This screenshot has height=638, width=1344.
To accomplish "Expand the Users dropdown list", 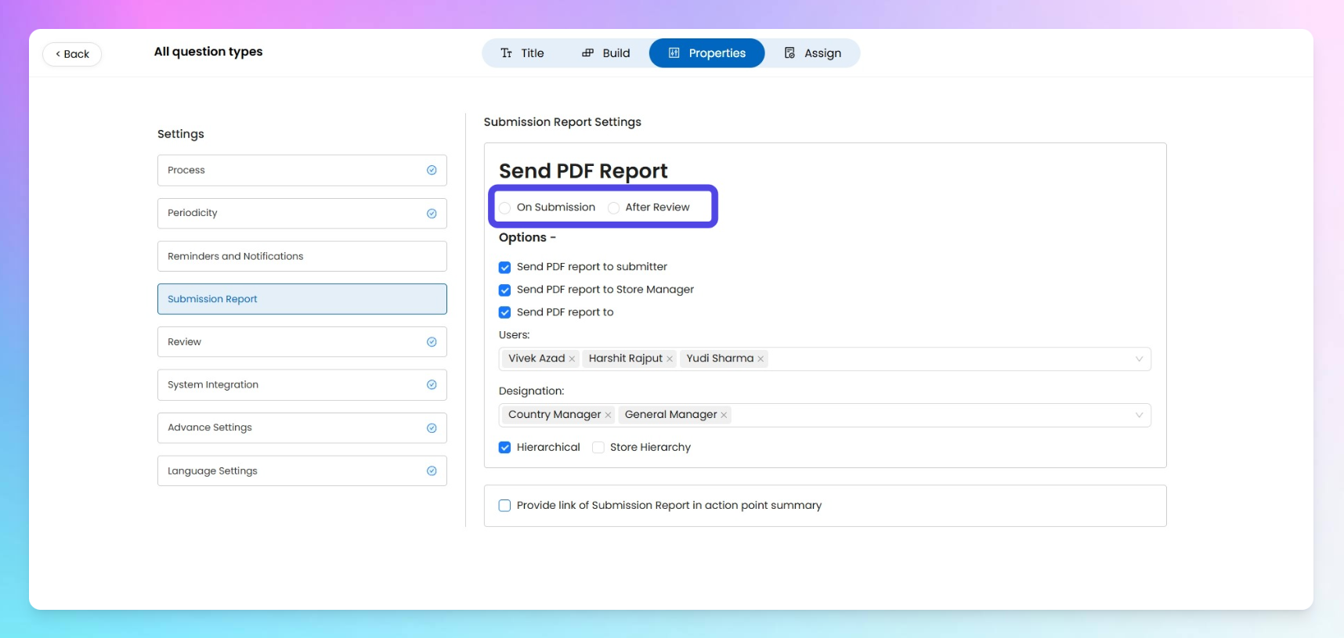I will pos(1139,359).
